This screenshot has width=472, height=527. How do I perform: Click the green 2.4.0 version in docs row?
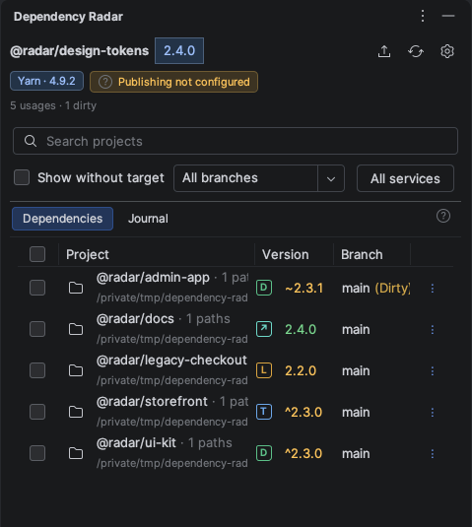tap(301, 329)
